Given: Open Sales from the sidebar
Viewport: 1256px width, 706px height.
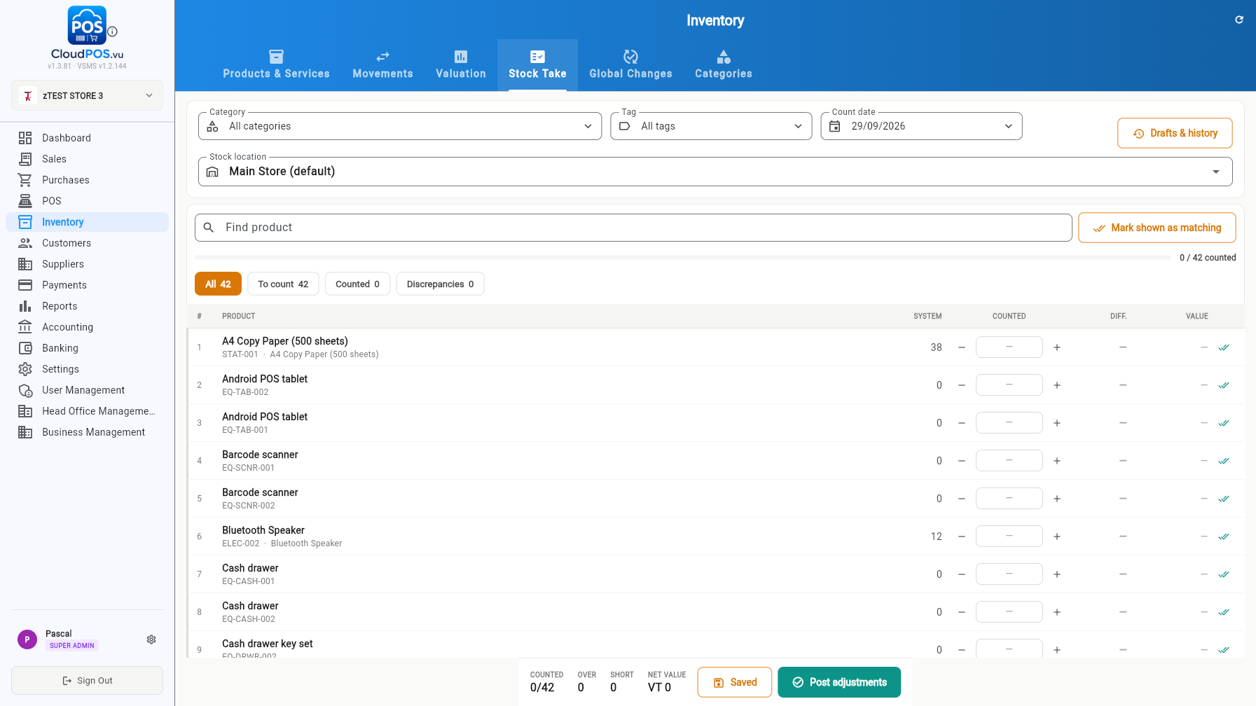Looking at the screenshot, I should (x=87, y=159).
